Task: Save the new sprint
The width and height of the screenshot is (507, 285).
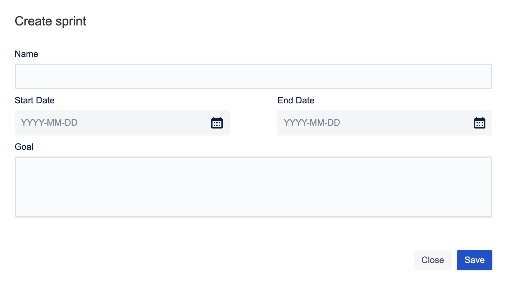Action: (474, 260)
